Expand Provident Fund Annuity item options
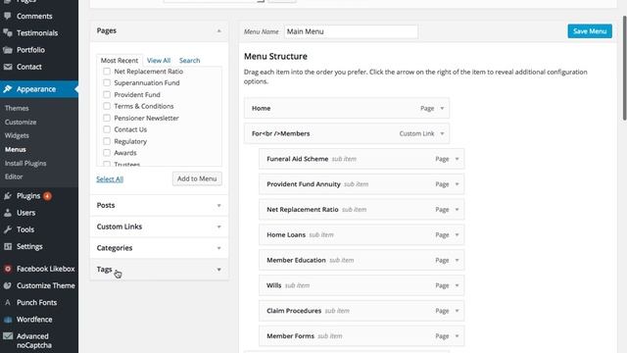The height and width of the screenshot is (353, 627). tap(457, 184)
